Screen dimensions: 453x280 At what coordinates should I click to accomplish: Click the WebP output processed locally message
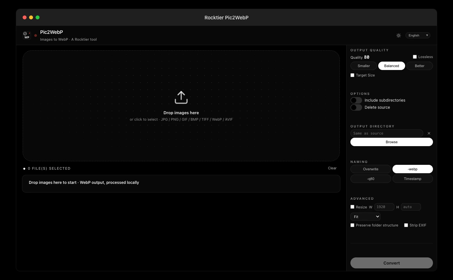pyautogui.click(x=84, y=183)
